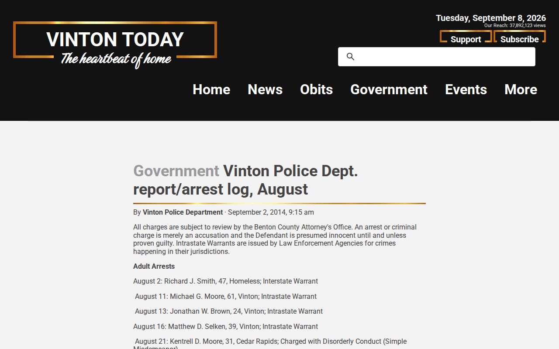Click the publish time September 2, 2014
The height and width of the screenshot is (349, 559).
[x=271, y=212]
